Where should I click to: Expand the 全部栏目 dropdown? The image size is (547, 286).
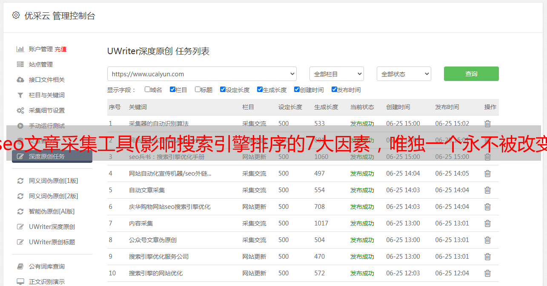[x=336, y=74]
